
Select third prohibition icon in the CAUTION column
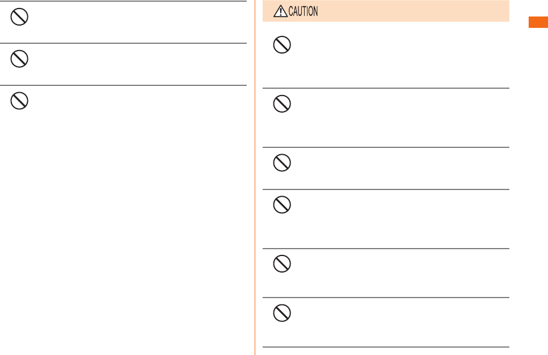point(282,163)
